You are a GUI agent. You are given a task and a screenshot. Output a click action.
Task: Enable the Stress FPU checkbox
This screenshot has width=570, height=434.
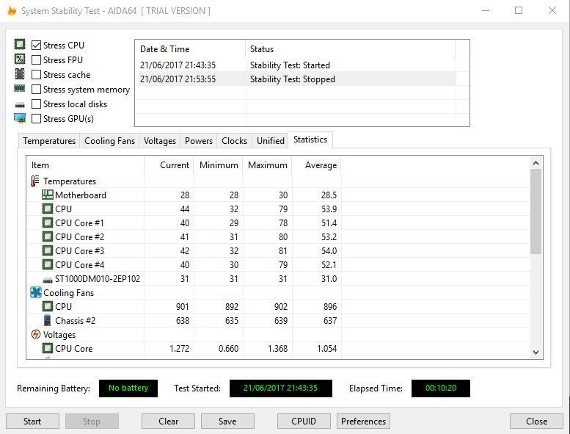[x=36, y=59]
